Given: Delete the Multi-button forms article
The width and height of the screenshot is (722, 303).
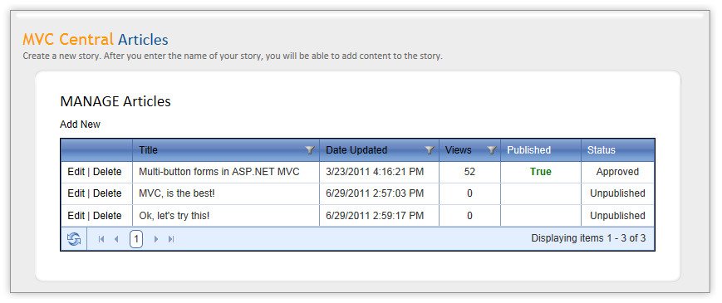Looking at the screenshot, I should click(107, 172).
